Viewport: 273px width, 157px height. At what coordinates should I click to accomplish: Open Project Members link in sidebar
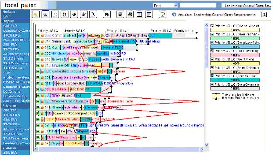point(16,77)
